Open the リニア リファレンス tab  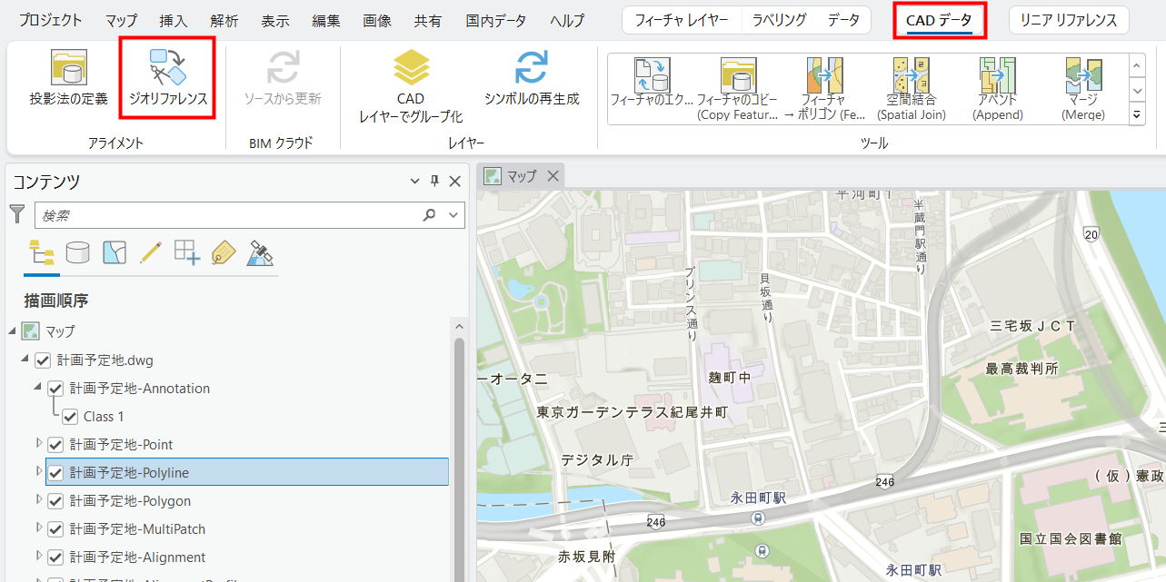pos(1069,20)
